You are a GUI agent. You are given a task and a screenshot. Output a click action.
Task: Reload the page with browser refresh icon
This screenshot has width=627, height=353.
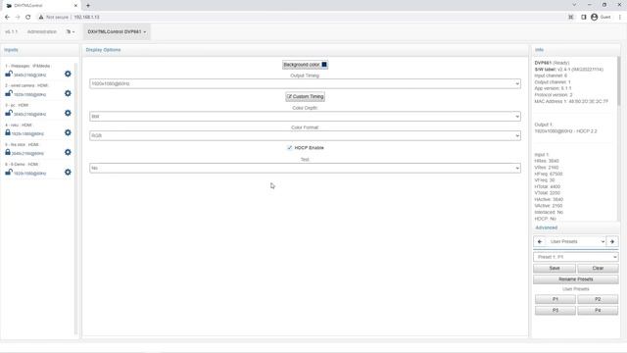[x=28, y=18]
